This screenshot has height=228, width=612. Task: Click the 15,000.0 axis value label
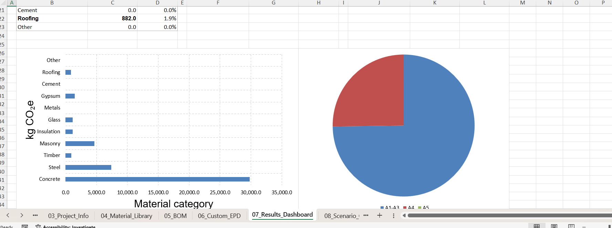(x=158, y=193)
